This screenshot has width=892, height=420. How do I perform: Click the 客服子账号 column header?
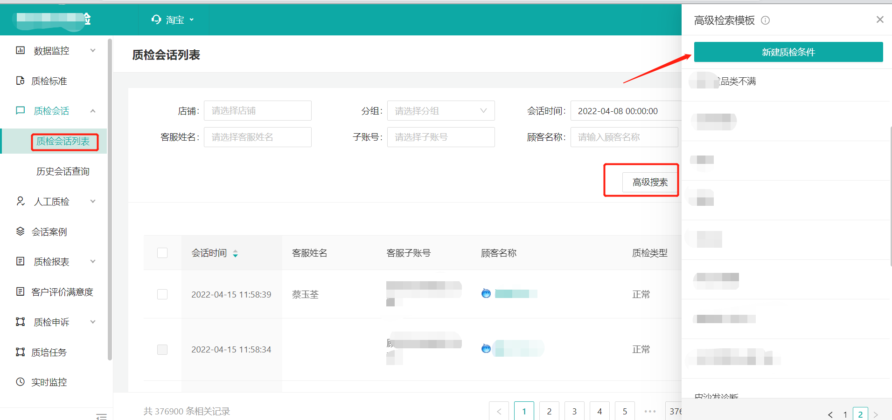pyautogui.click(x=408, y=253)
